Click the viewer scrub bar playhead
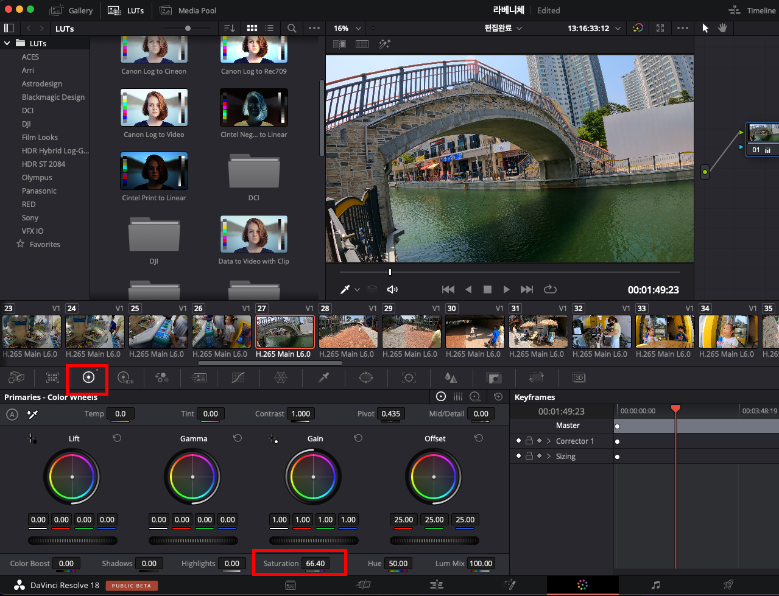 (x=390, y=272)
